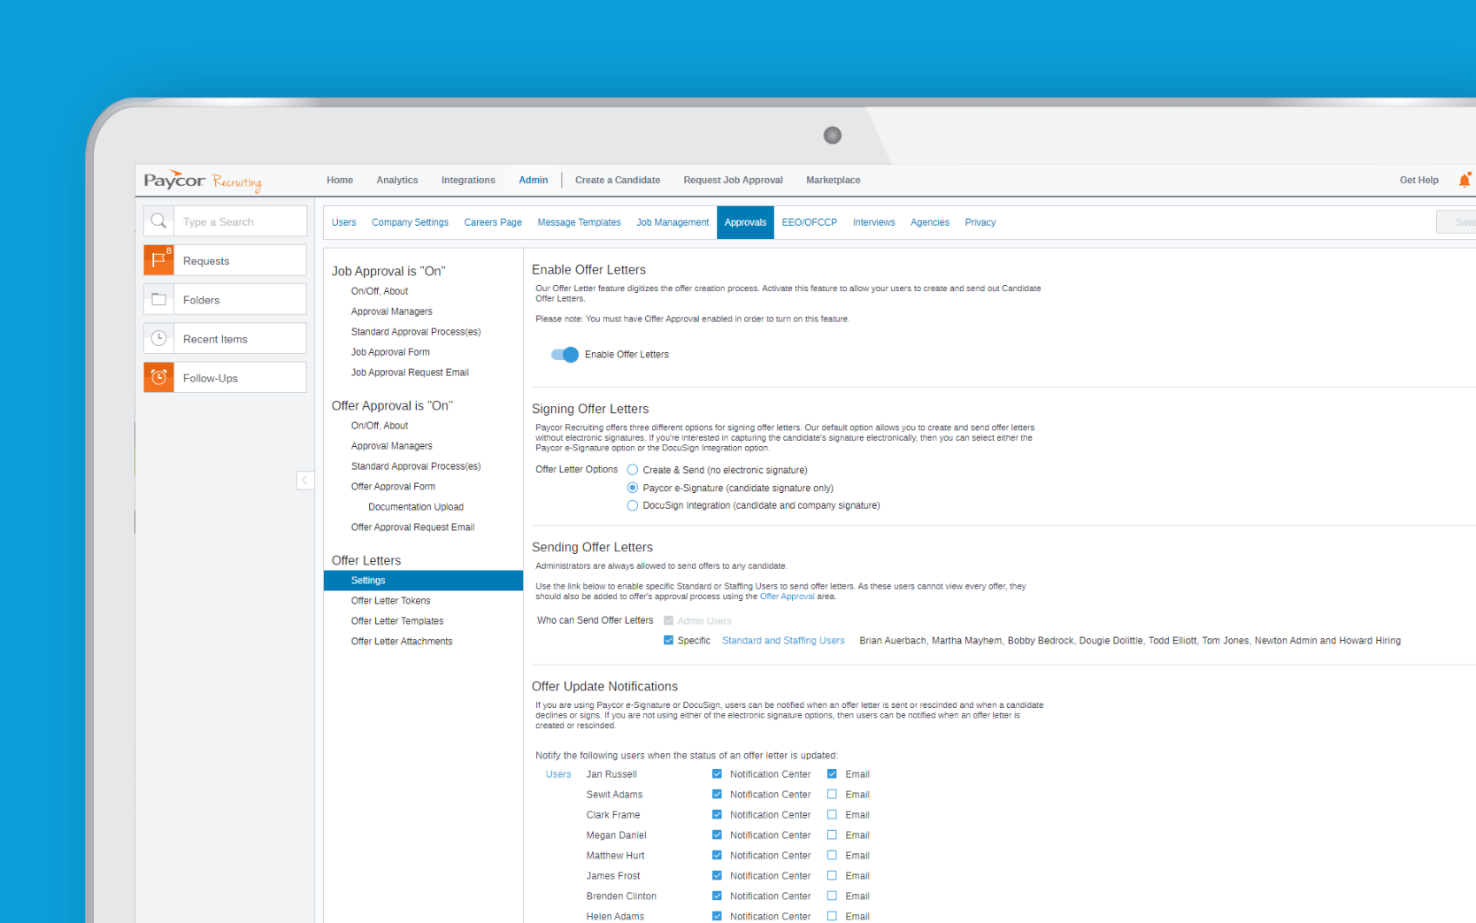Select Paycor e-Signature radio option

(633, 488)
